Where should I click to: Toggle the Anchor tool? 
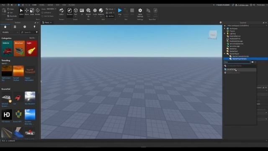point(110,16)
